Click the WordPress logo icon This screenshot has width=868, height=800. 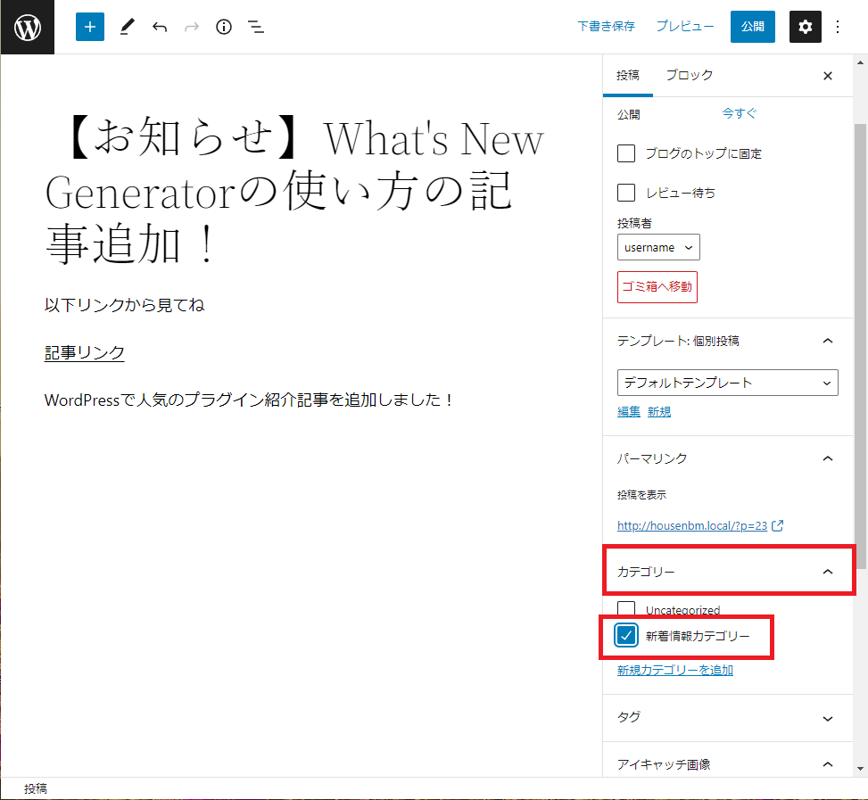pos(27,27)
